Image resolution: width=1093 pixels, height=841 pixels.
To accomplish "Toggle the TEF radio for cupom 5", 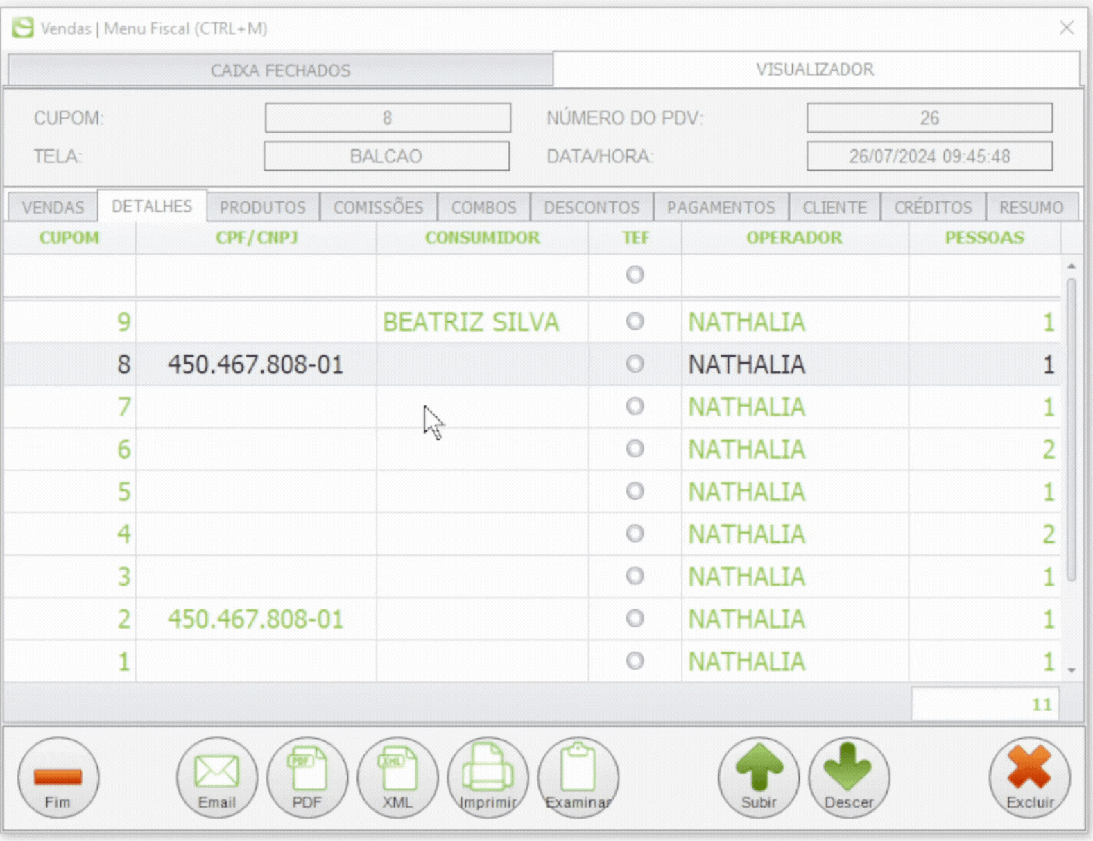I will [635, 491].
